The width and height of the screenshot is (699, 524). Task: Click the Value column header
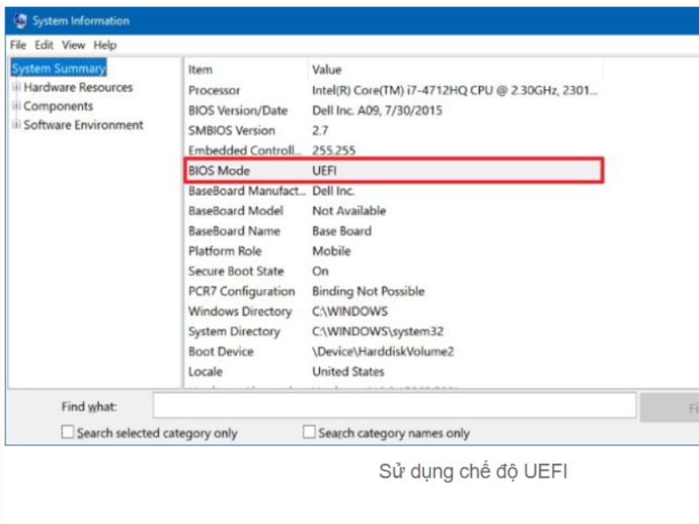tap(455, 70)
